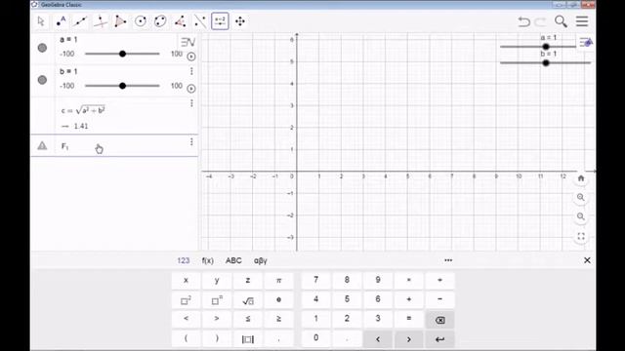The width and height of the screenshot is (625, 351).
Task: Select the Angle tool
Action: click(180, 21)
